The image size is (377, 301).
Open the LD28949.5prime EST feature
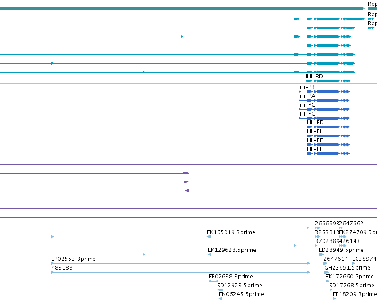click(x=341, y=250)
